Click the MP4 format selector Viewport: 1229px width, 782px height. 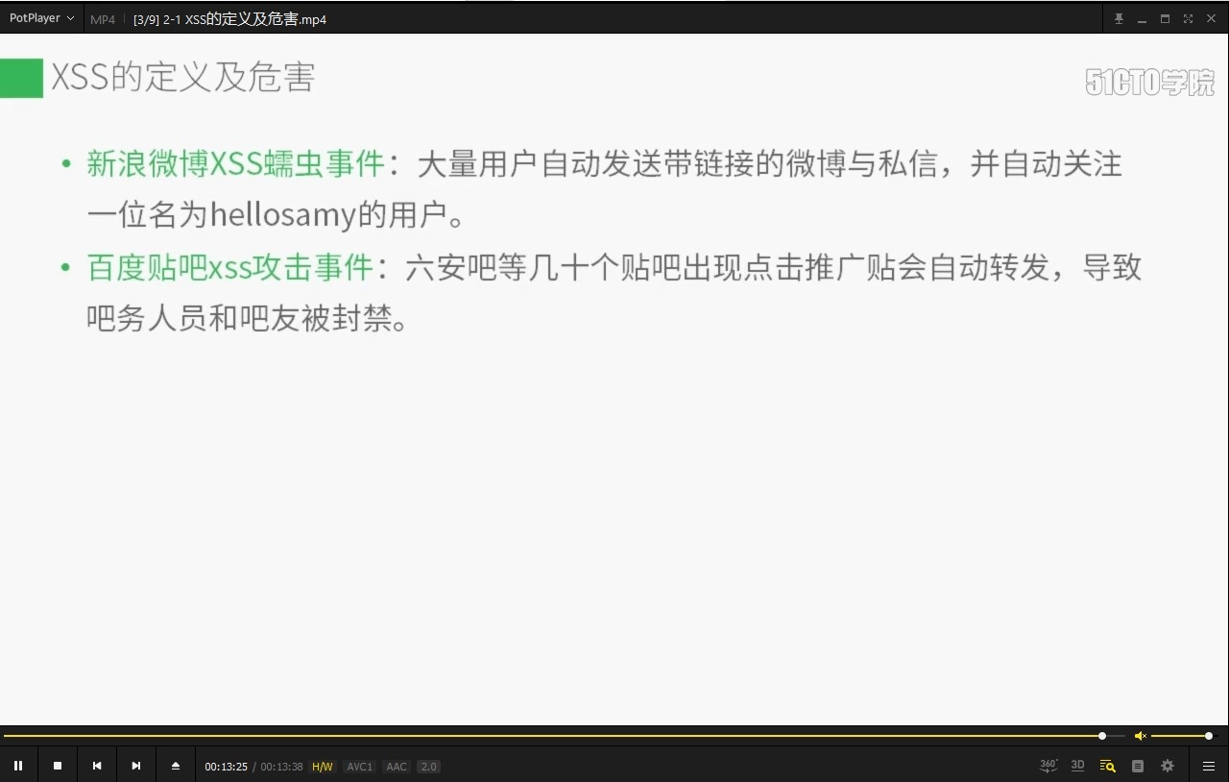103,18
